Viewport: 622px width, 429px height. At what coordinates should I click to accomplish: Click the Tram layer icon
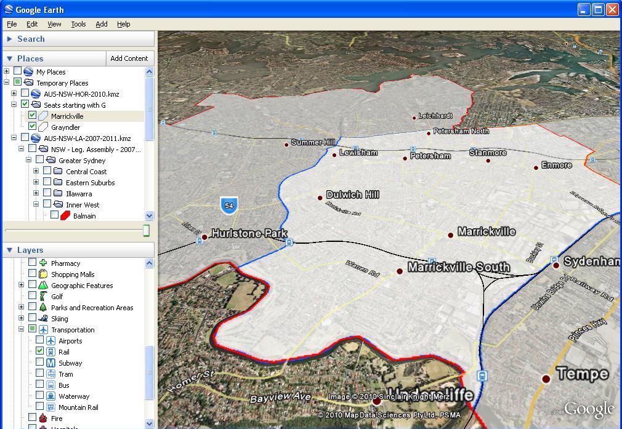(x=50, y=374)
